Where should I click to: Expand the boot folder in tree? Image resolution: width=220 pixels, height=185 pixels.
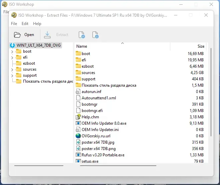click(12, 52)
